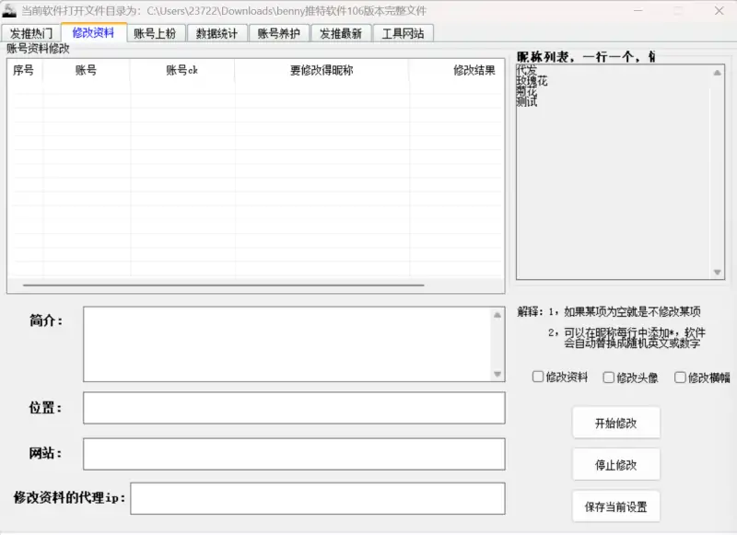Screen dimensions: 737x535
Task: Maximize the application window
Action: [x=677, y=11]
